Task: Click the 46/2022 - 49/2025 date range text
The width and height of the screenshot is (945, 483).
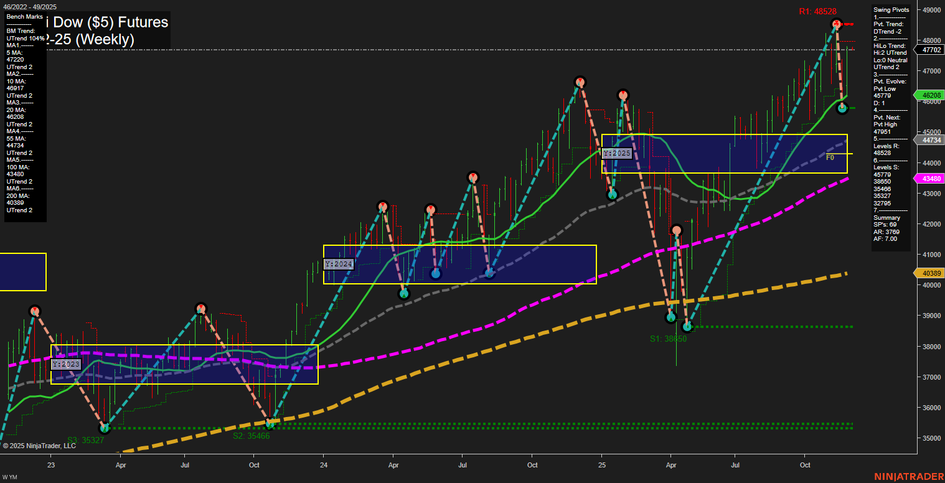Action: pyautogui.click(x=29, y=6)
